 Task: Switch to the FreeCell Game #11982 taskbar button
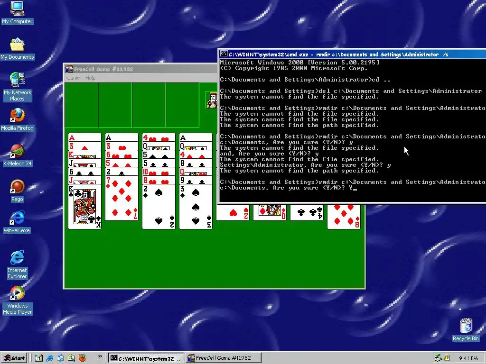(224, 358)
